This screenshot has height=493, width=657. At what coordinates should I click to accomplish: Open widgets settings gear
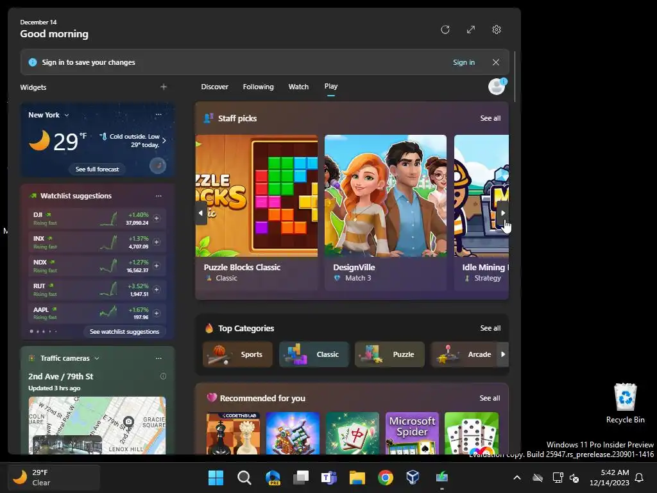497,30
